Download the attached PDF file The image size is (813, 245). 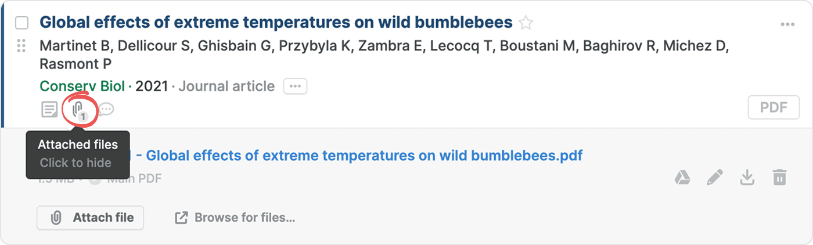(747, 178)
